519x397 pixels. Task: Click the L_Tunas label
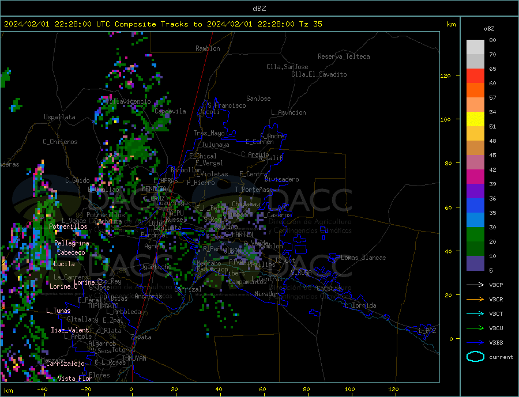[x=58, y=311]
